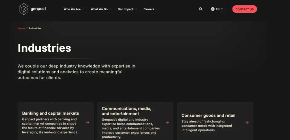Open the Consumer goods and retail heading
290x140 pixels.
point(208,115)
